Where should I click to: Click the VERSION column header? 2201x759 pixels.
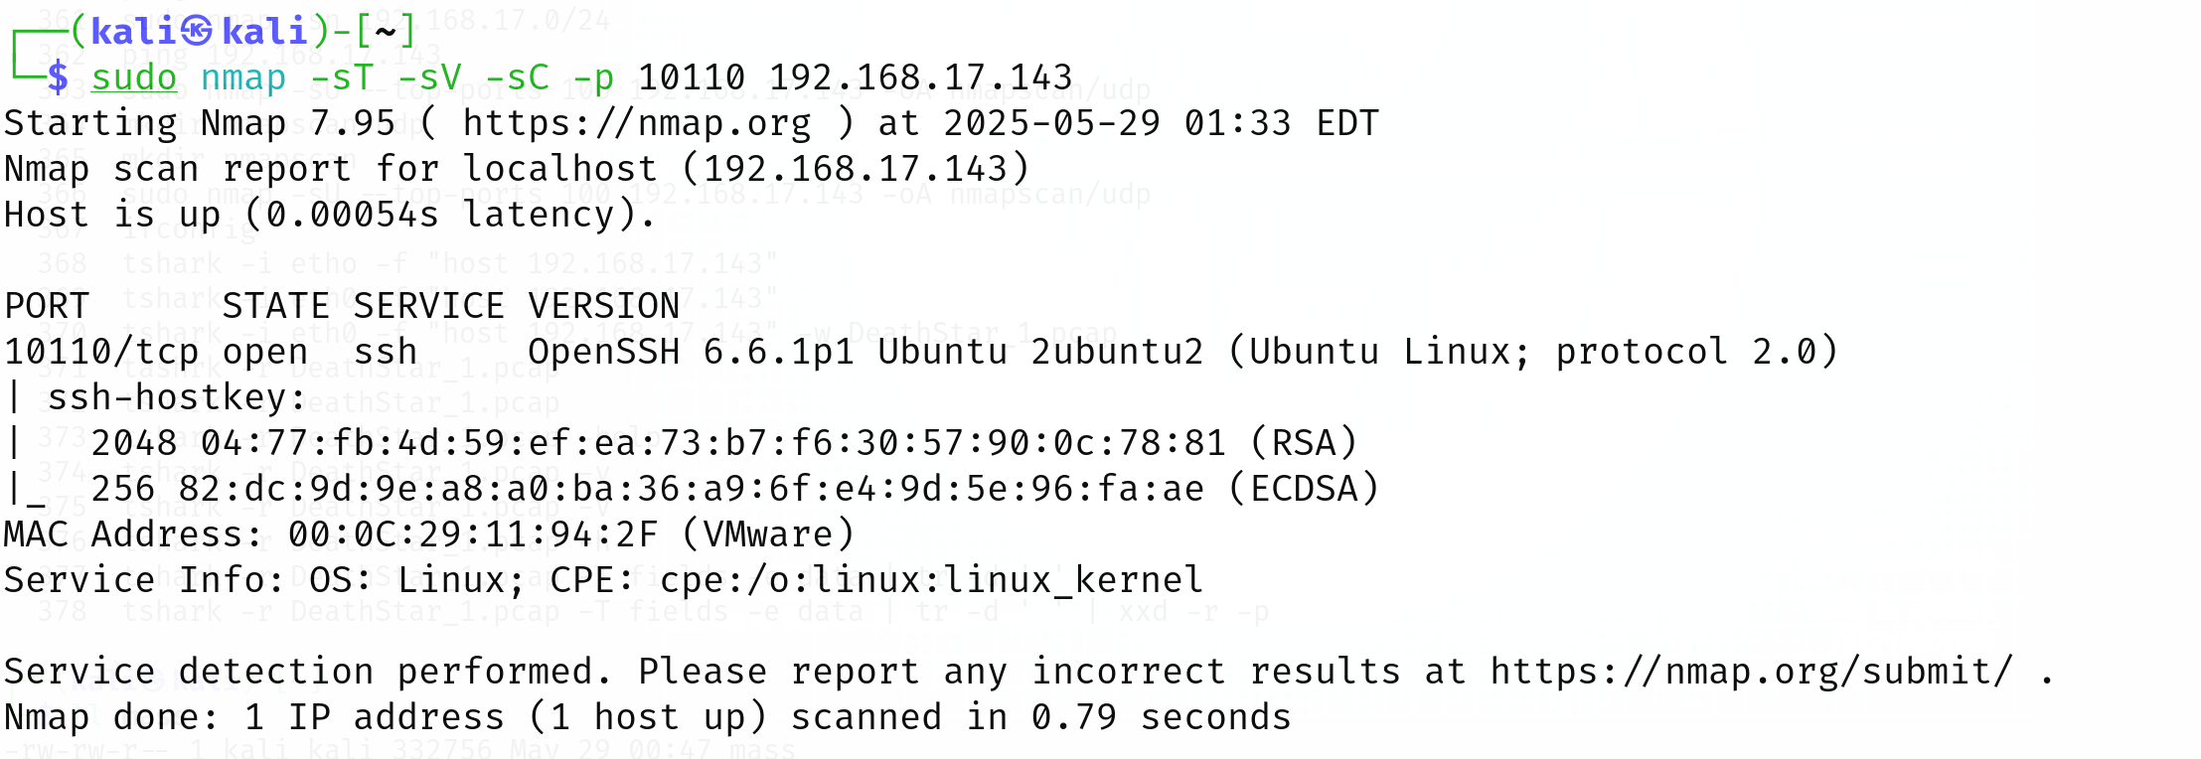click(604, 306)
